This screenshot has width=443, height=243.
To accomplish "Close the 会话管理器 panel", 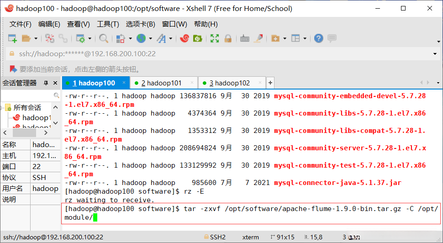I will pyautogui.click(x=55, y=83).
